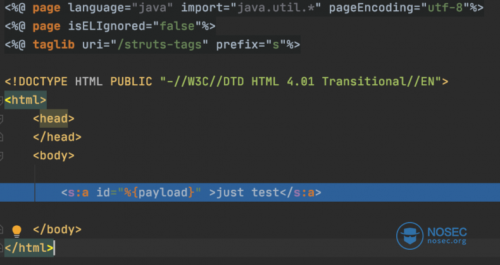Click the 'payload' expression text
Viewport: 500px width, 265px height.
[163, 193]
